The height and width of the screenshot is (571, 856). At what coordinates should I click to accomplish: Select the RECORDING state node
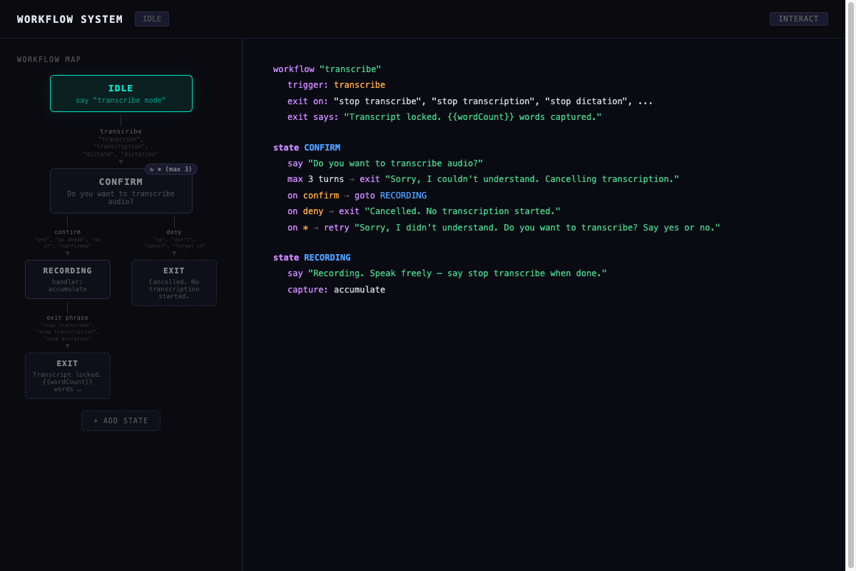68,279
